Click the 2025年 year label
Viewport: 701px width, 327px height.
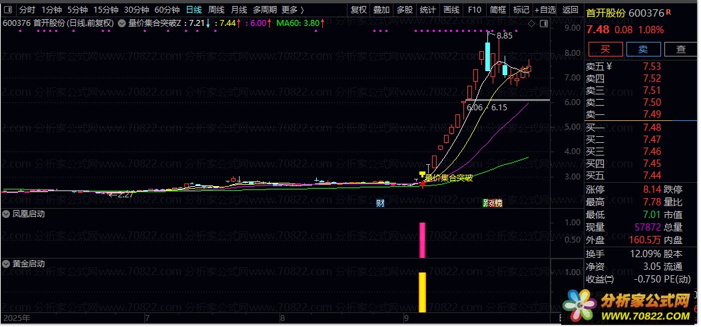pyautogui.click(x=17, y=318)
